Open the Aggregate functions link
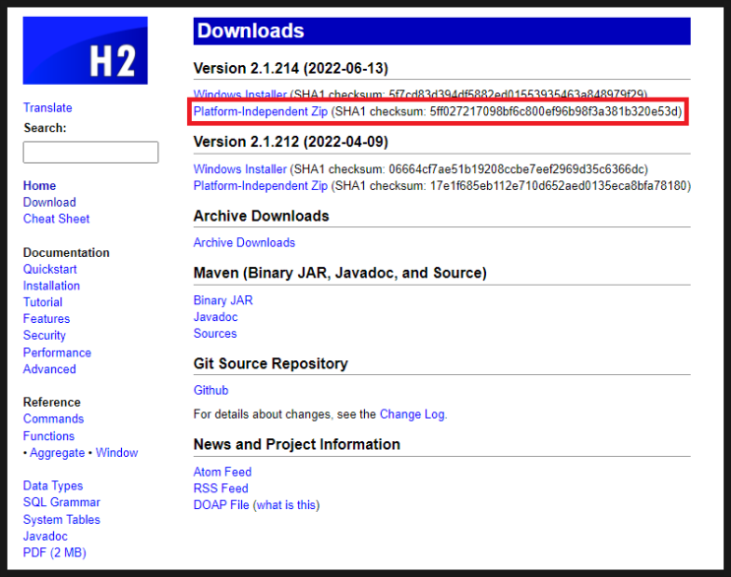The image size is (731, 577). [57, 453]
